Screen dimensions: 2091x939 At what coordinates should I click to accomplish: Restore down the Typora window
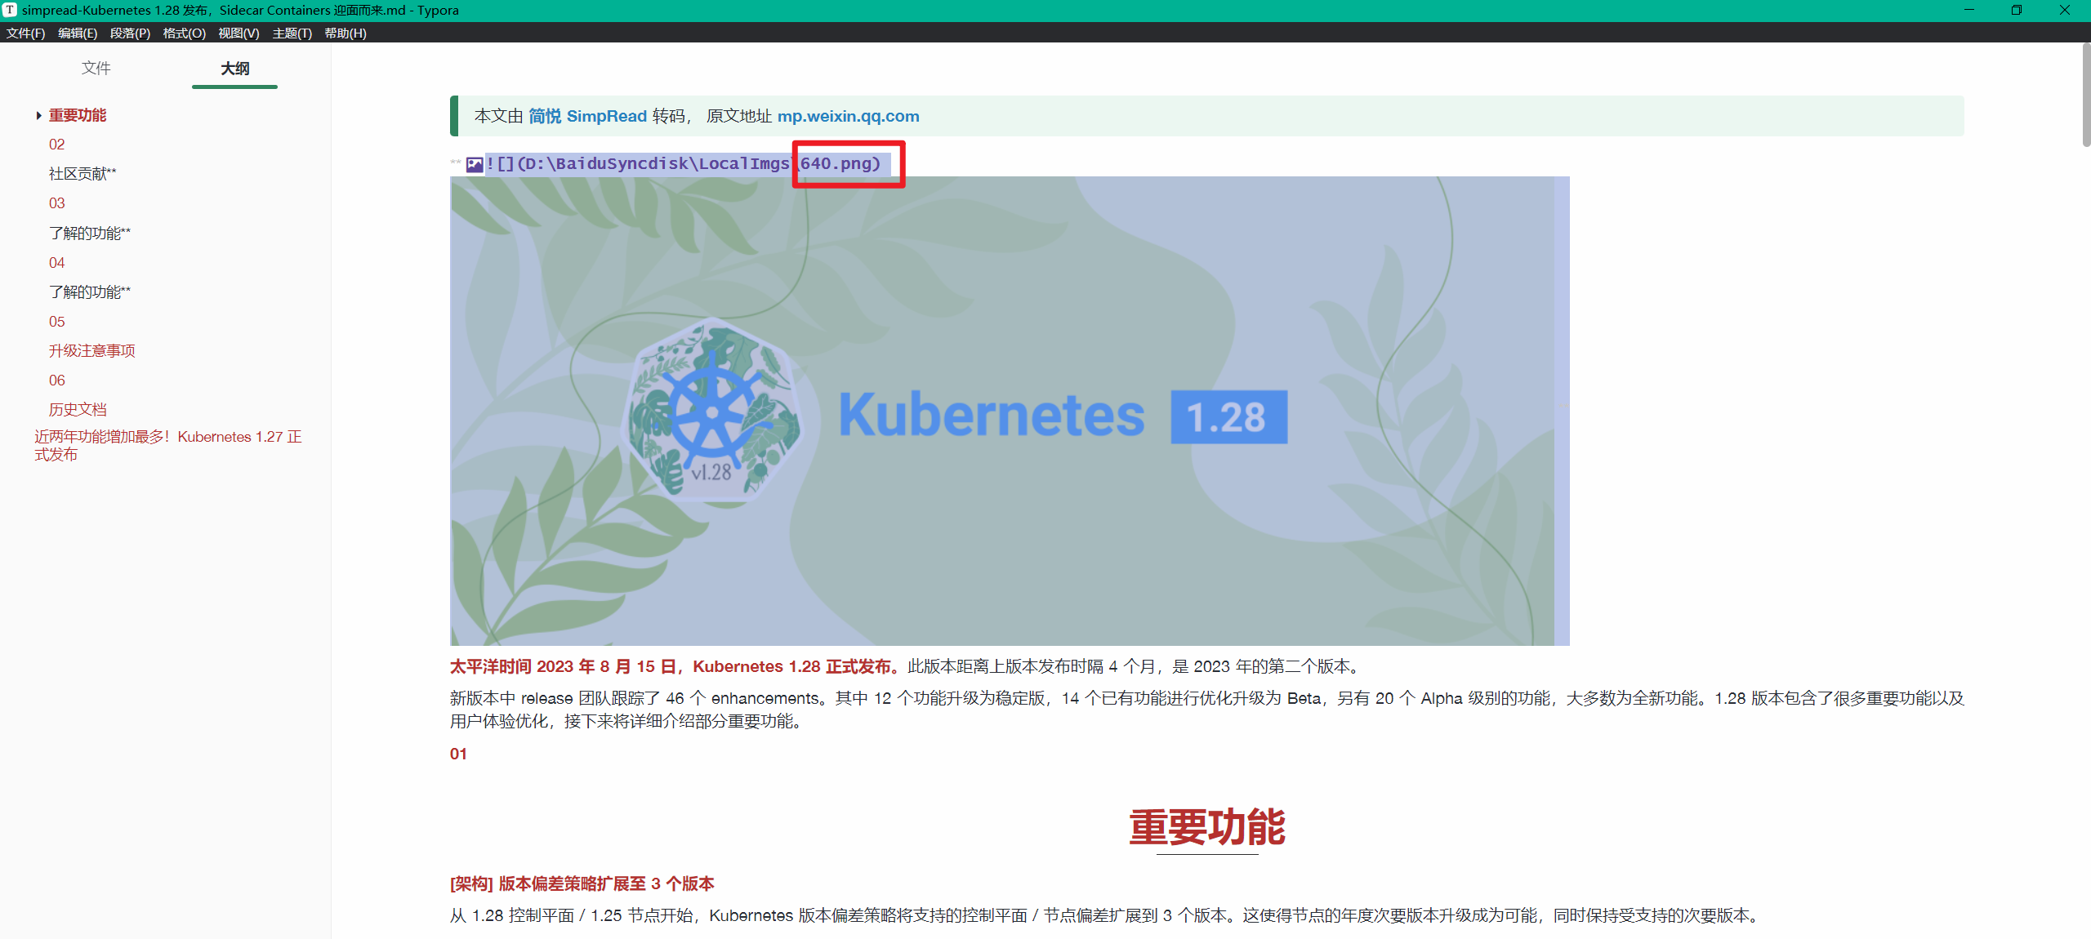pos(2017,10)
